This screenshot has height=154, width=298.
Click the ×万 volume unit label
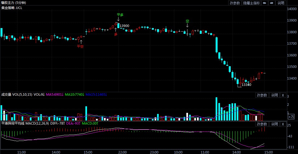pos(291,117)
